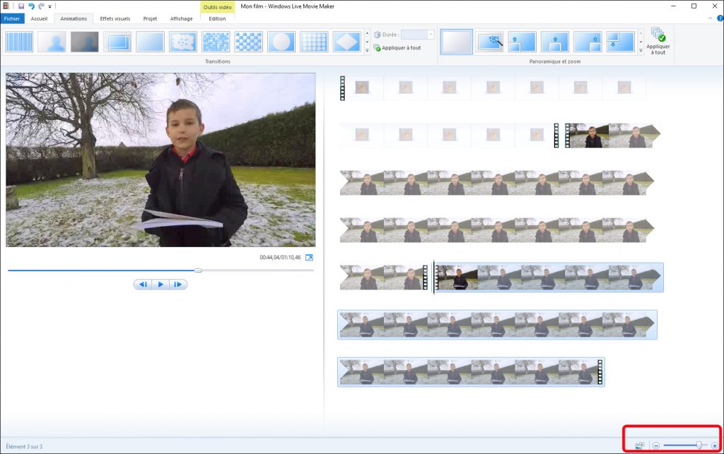Viewport: 724px width, 454px height.
Task: Click Appliquer à tout for transitions
Action: 397,48
